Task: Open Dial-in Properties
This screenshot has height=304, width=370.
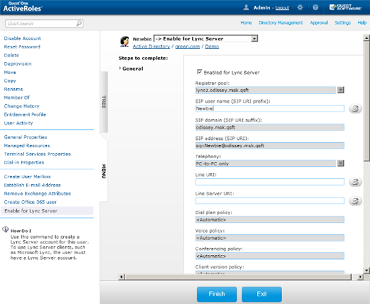Action: tap(24, 163)
